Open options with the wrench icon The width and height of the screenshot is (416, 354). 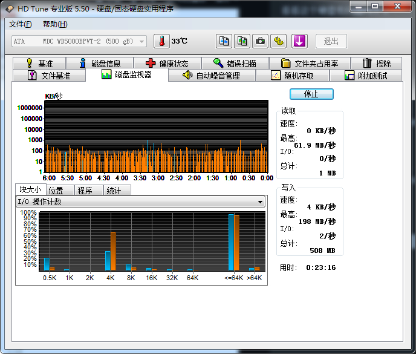click(278, 41)
